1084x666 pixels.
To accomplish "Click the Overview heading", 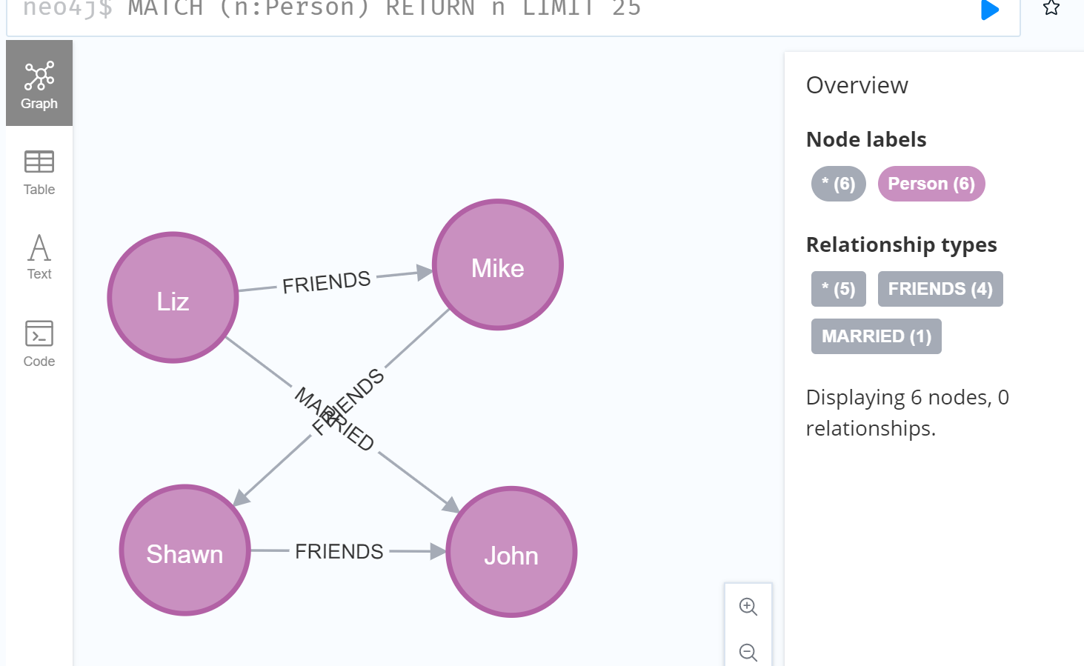I will pos(857,85).
